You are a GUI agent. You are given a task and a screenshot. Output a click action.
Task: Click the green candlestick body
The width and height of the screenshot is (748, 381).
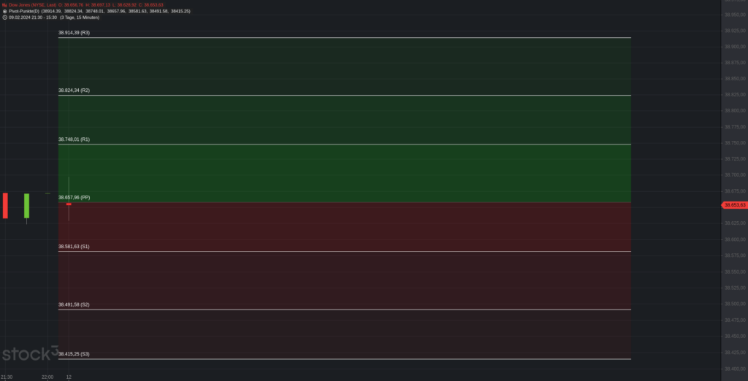26,205
